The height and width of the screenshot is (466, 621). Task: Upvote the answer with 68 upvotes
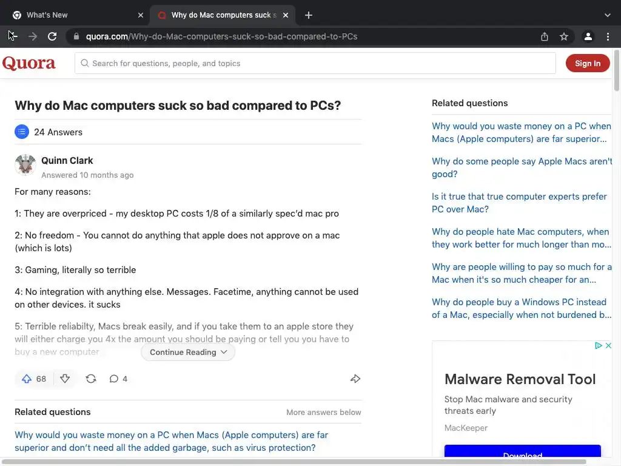coord(34,379)
